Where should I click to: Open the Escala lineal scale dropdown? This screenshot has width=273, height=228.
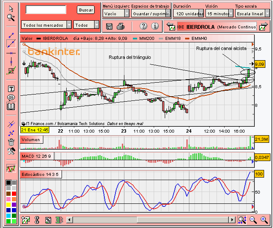[x=253, y=14]
